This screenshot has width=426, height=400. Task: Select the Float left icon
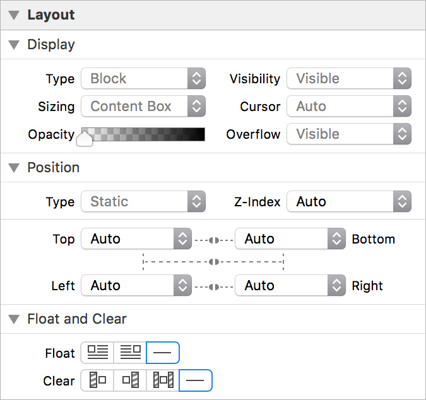pos(97,353)
